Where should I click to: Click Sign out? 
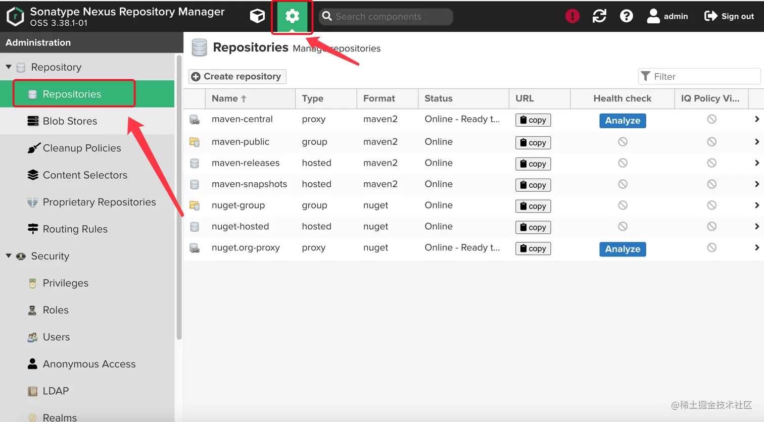729,16
